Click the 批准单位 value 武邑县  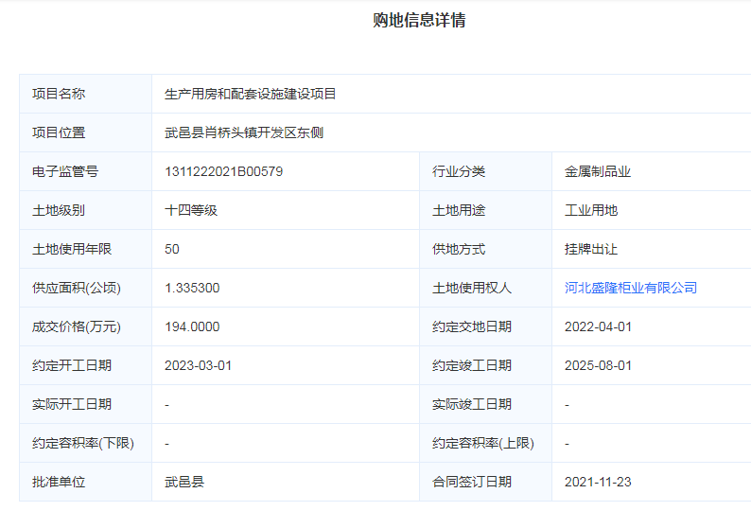pos(184,482)
